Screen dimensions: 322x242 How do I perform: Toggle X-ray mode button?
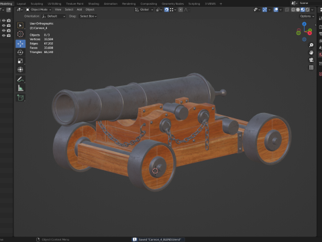[287, 9]
